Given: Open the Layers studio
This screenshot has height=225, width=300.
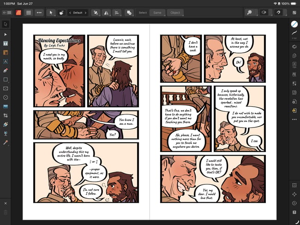Looking at the screenshot, I should (294, 47).
